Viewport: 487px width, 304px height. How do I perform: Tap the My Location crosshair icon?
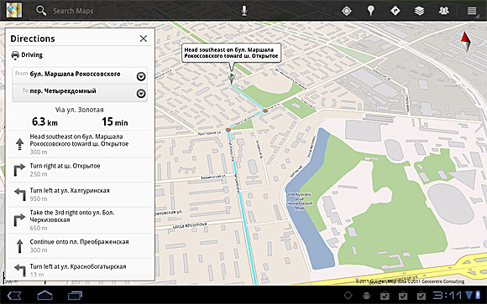(x=346, y=11)
